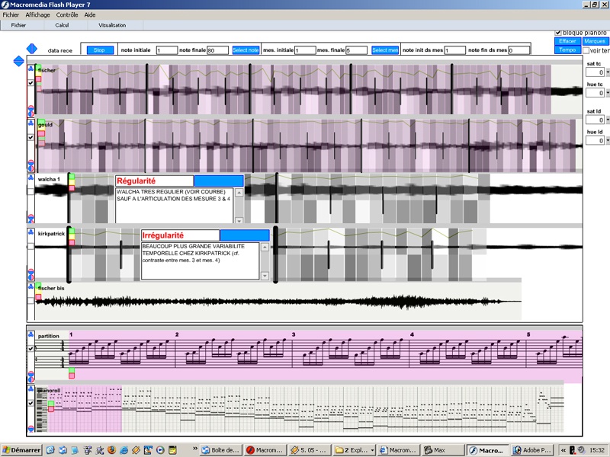
Task: Open the Contrôle menu
Action: click(67, 14)
